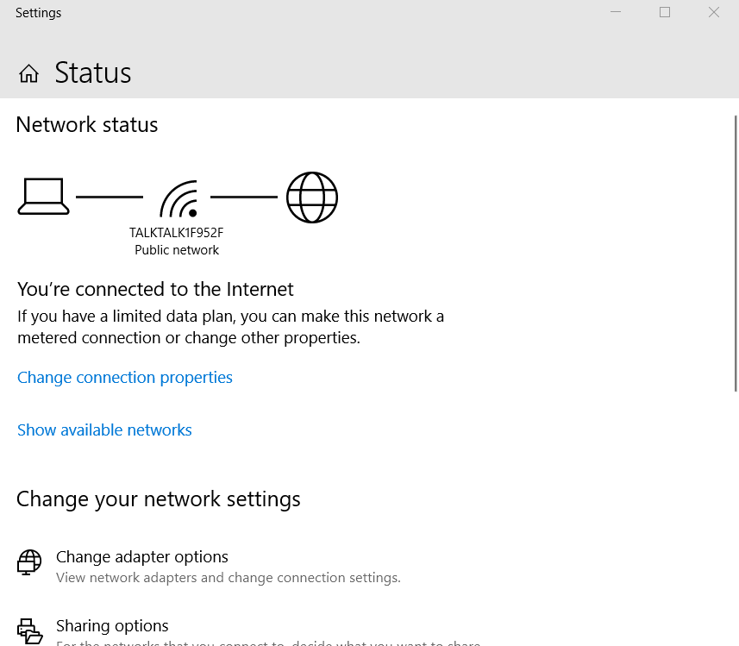Click the Sharing options printer icon
Image resolution: width=739 pixels, height=646 pixels.
[29, 631]
